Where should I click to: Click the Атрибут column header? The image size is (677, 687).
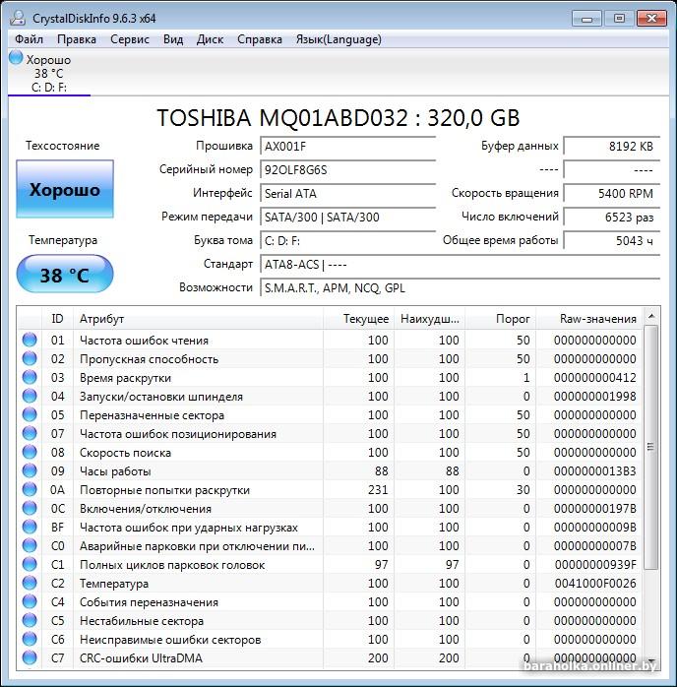pos(197,319)
